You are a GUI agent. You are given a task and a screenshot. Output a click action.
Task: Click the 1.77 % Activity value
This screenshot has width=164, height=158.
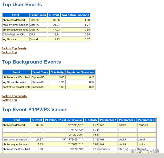(91, 125)
